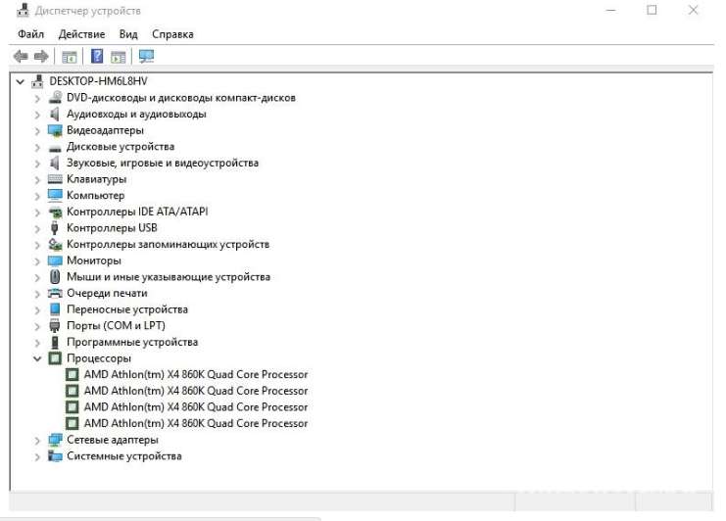Viewport: 726px width, 521px height.
Task: Click the Компьютер monitor icon
Action: (55, 195)
